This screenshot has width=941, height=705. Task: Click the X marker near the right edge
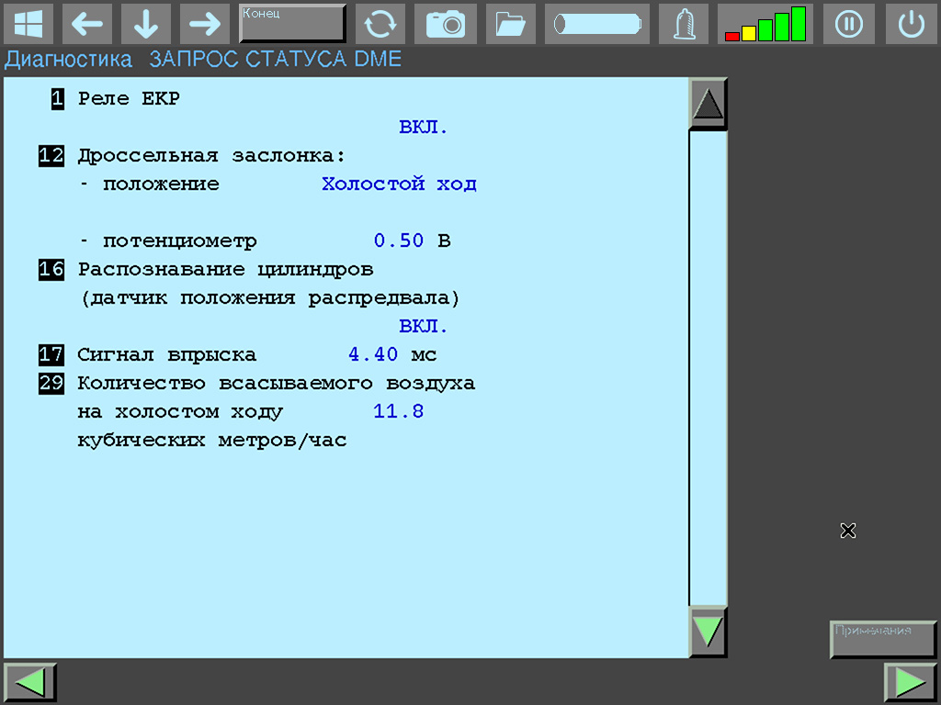(x=847, y=531)
